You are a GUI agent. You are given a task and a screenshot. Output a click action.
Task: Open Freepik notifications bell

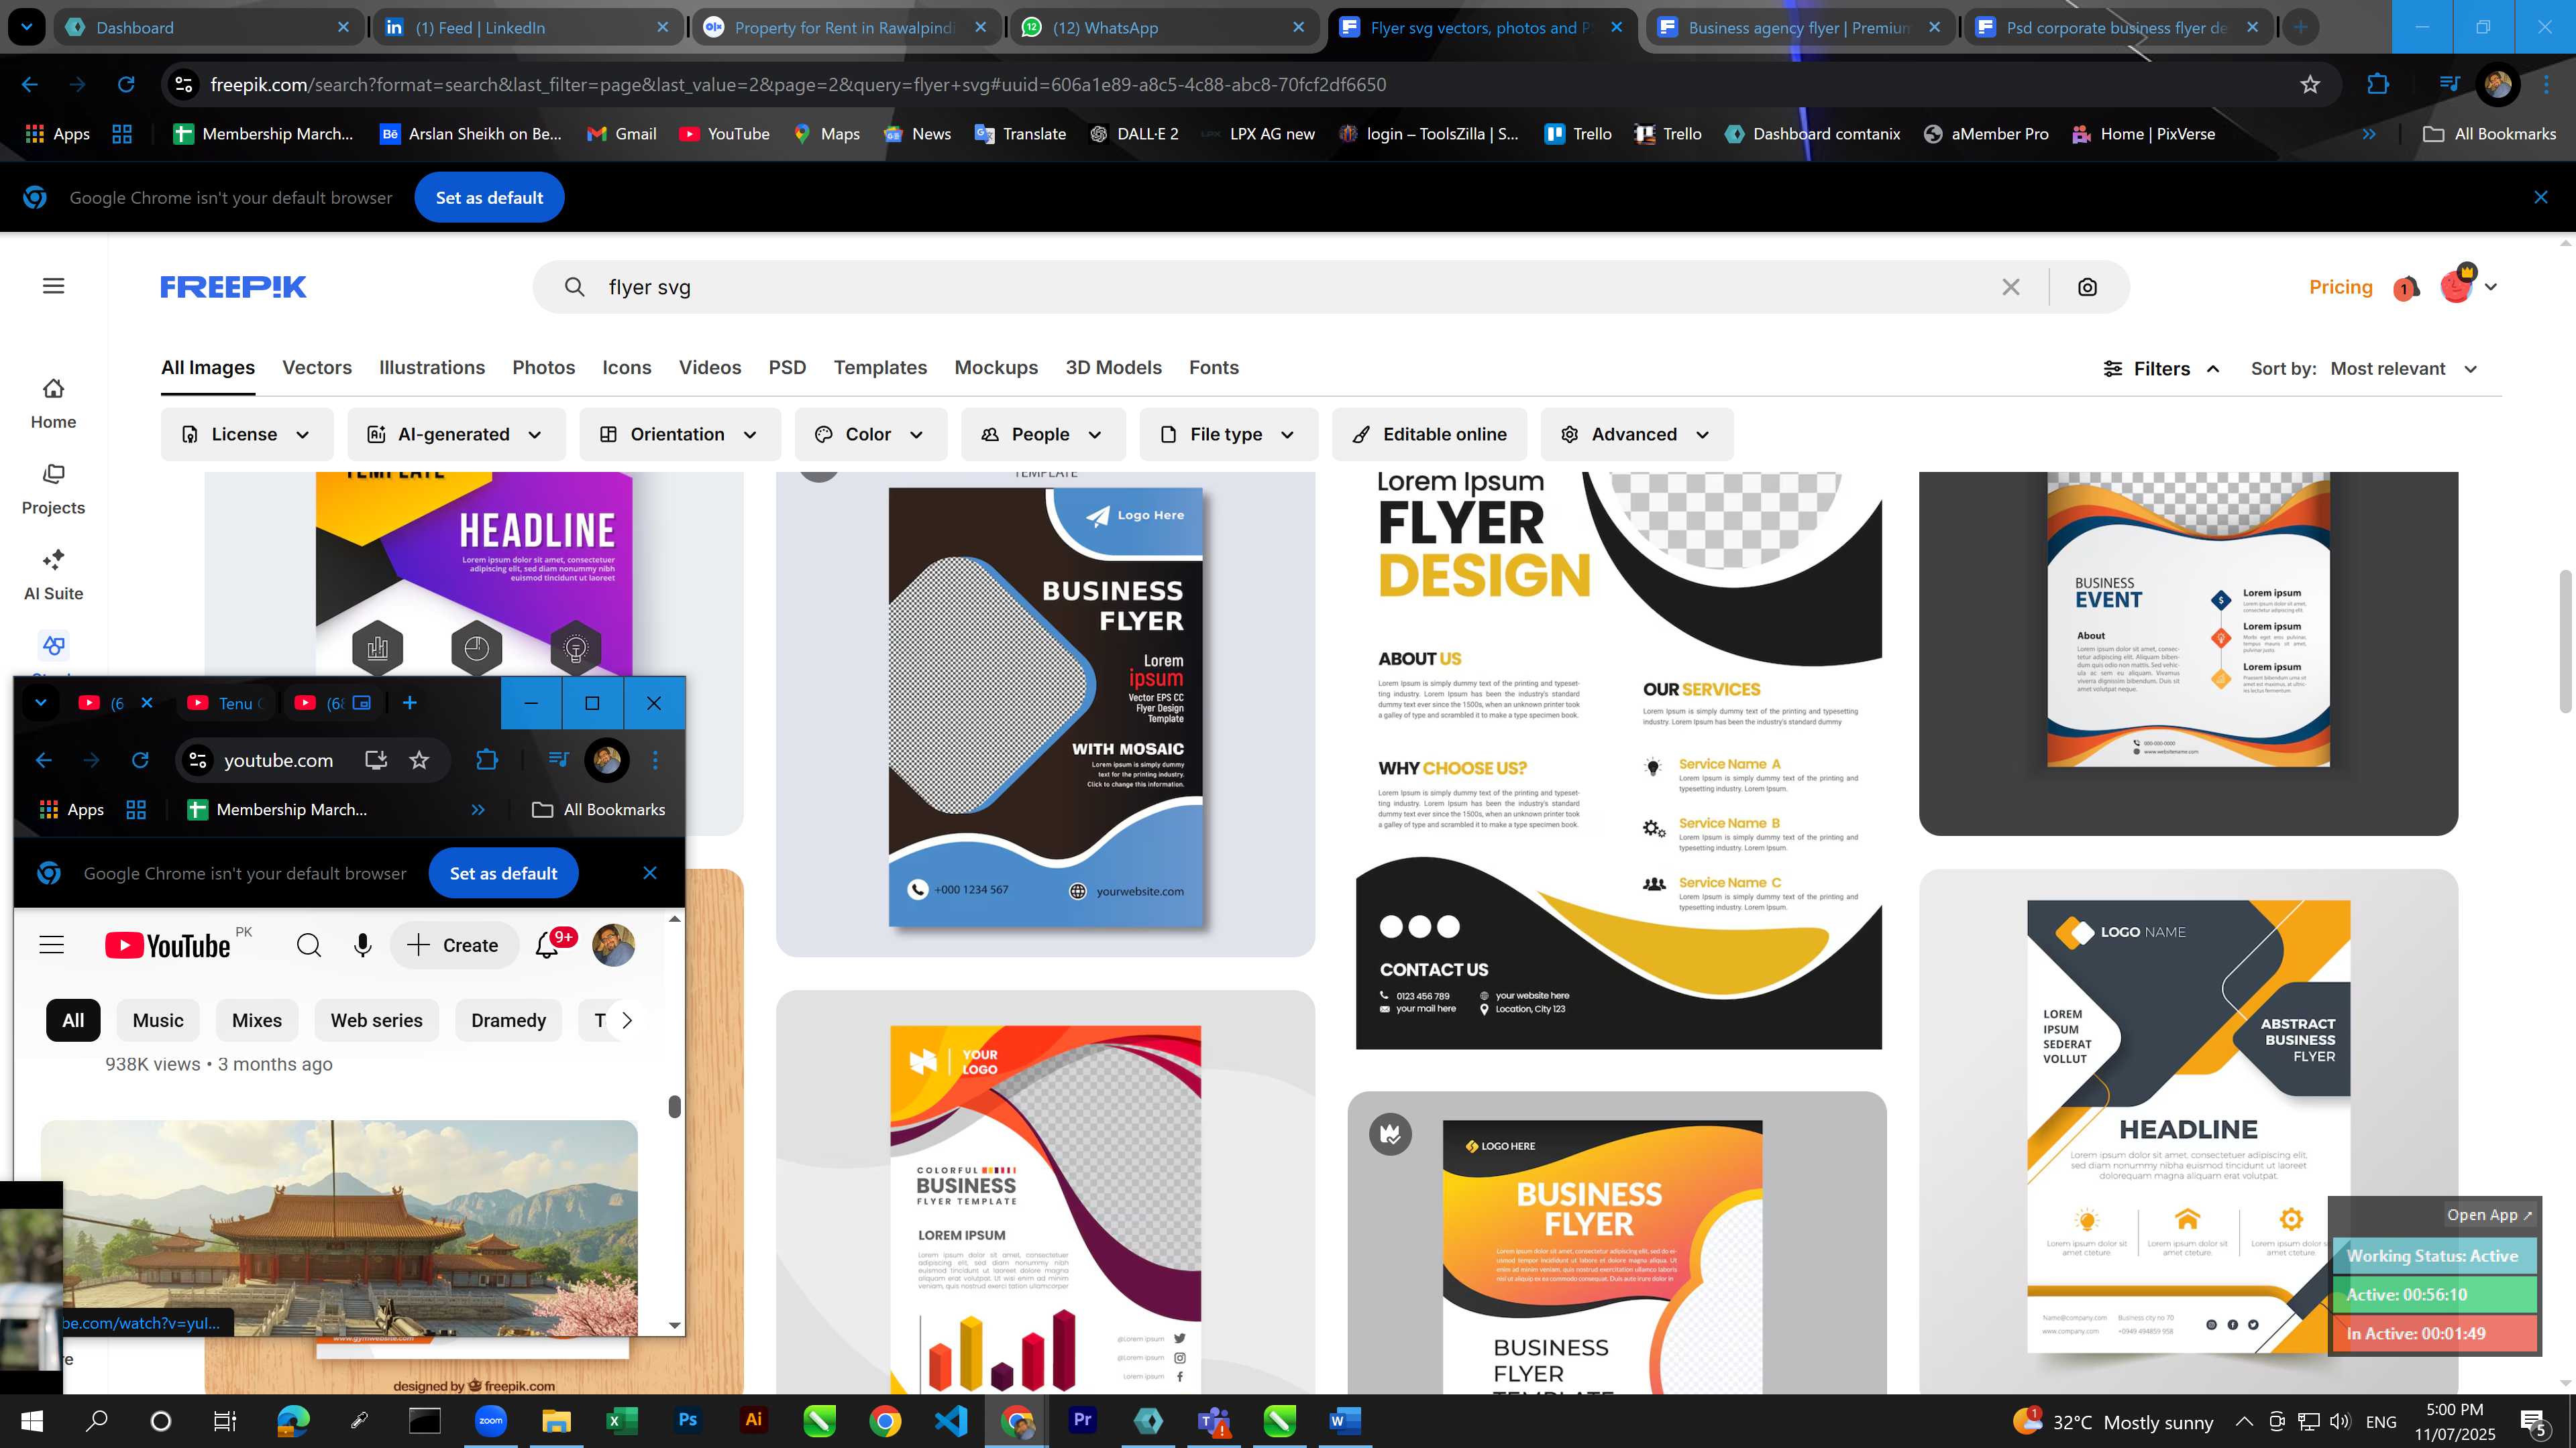click(2406, 288)
